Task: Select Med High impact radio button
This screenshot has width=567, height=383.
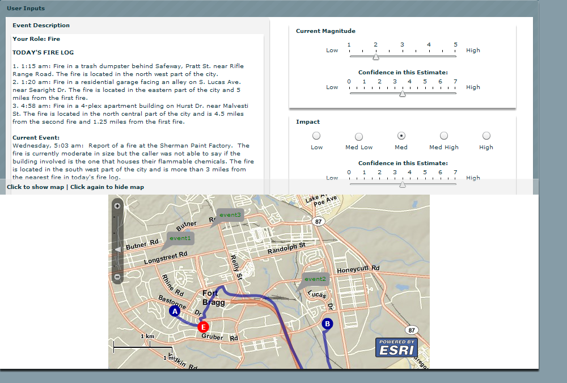Action: point(444,136)
